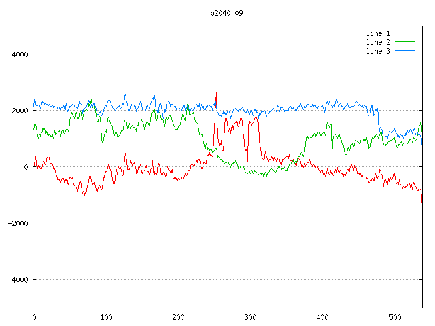This screenshot has width=435, height=326.
Task: Click the 4000 label on the y-axis
Action: coord(20,54)
